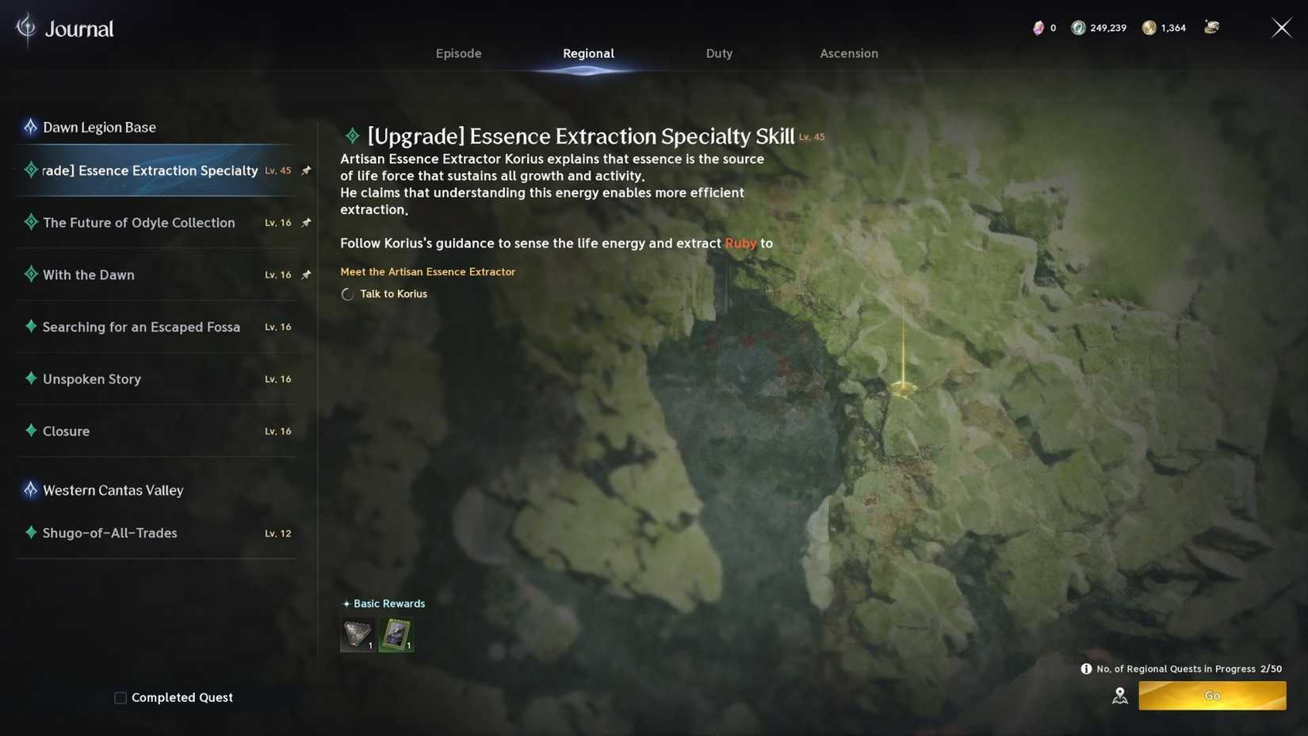Select the Searching for an Escaped Fossa quest

[x=157, y=327]
